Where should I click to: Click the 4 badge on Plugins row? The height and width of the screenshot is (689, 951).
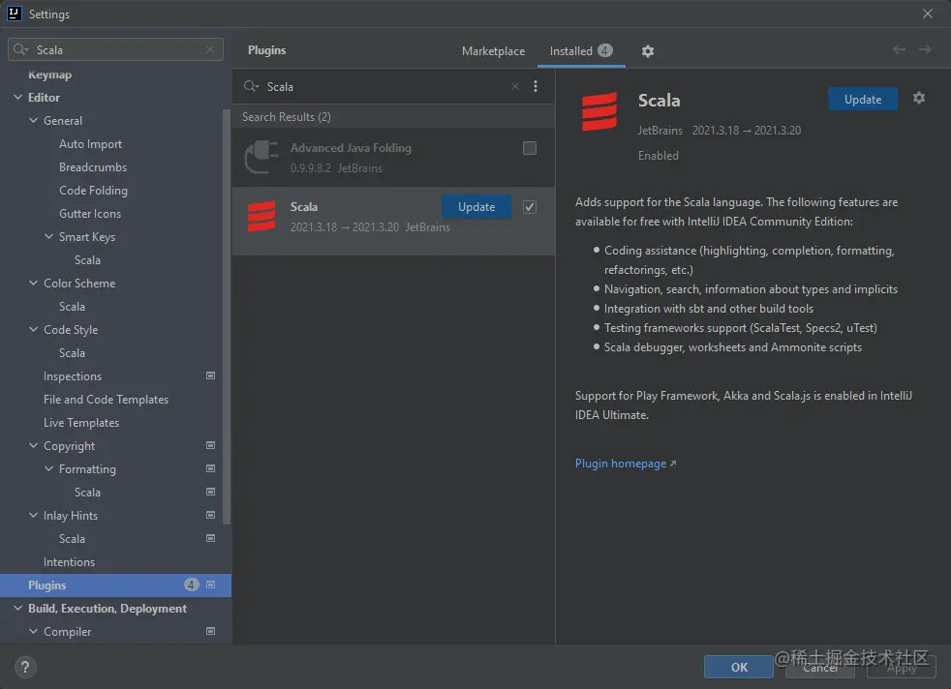pyautogui.click(x=191, y=584)
